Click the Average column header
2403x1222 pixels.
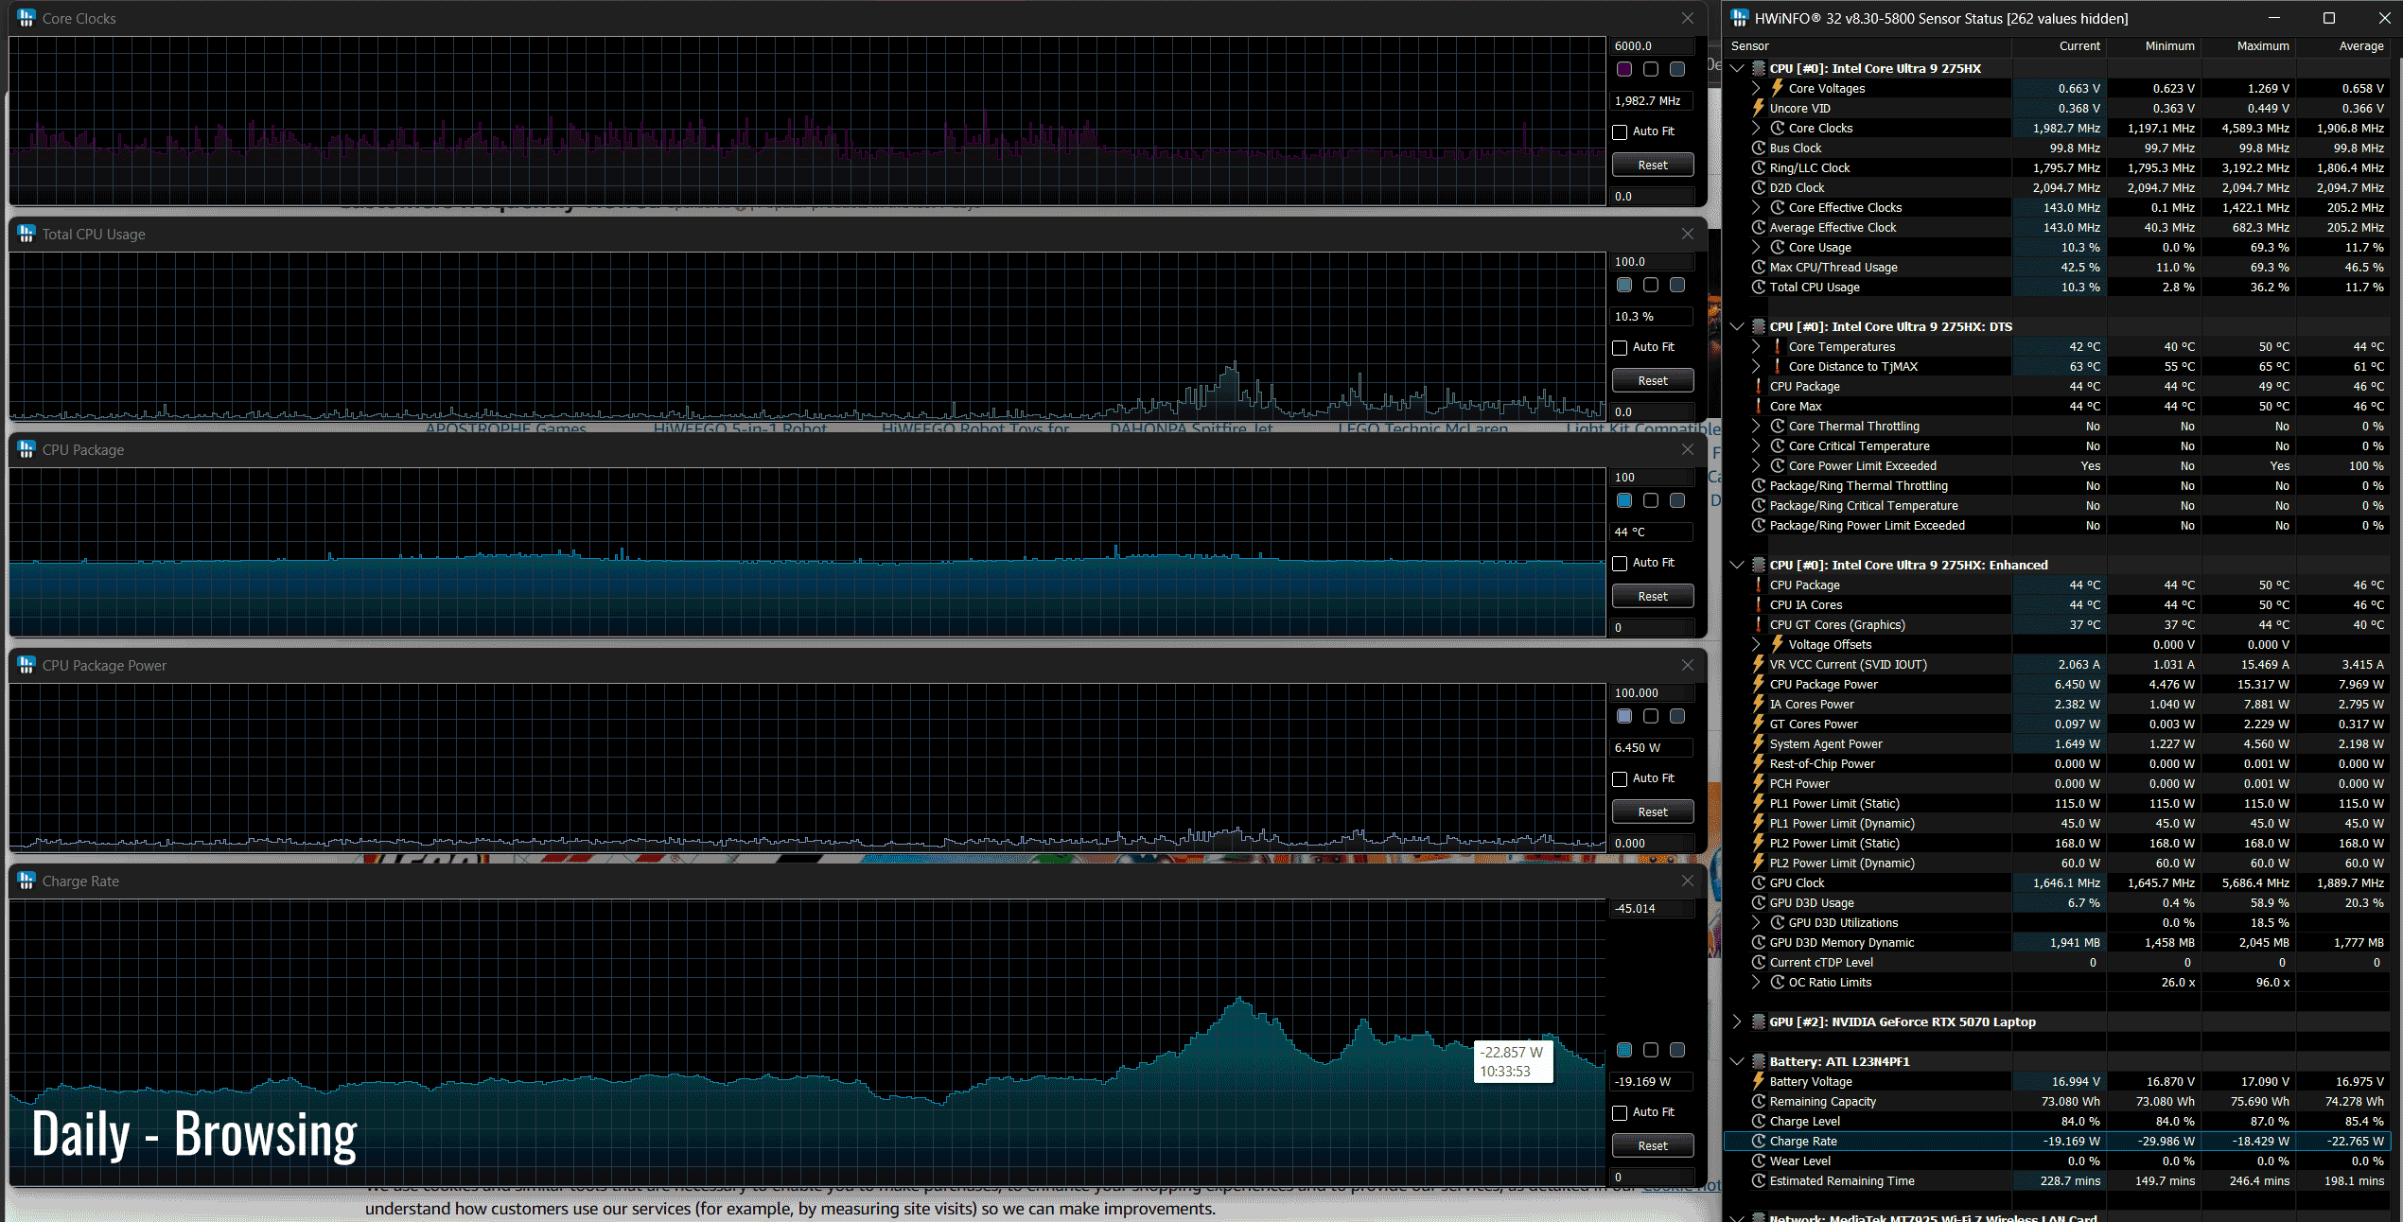pyautogui.click(x=2360, y=45)
